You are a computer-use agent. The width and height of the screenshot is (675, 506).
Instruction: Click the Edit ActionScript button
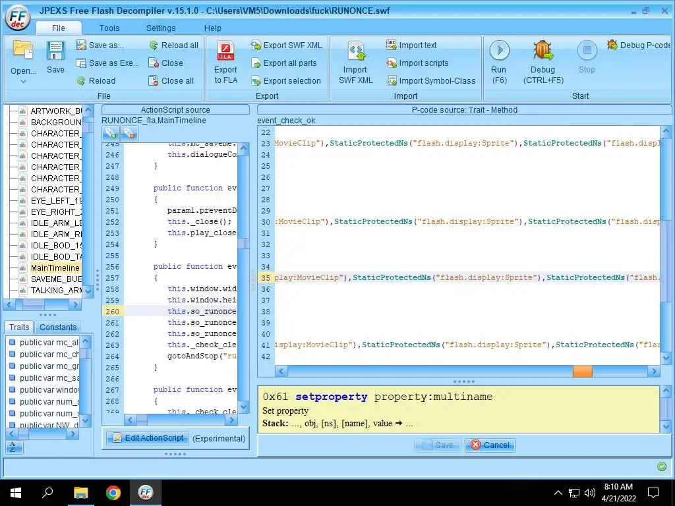tap(147, 438)
